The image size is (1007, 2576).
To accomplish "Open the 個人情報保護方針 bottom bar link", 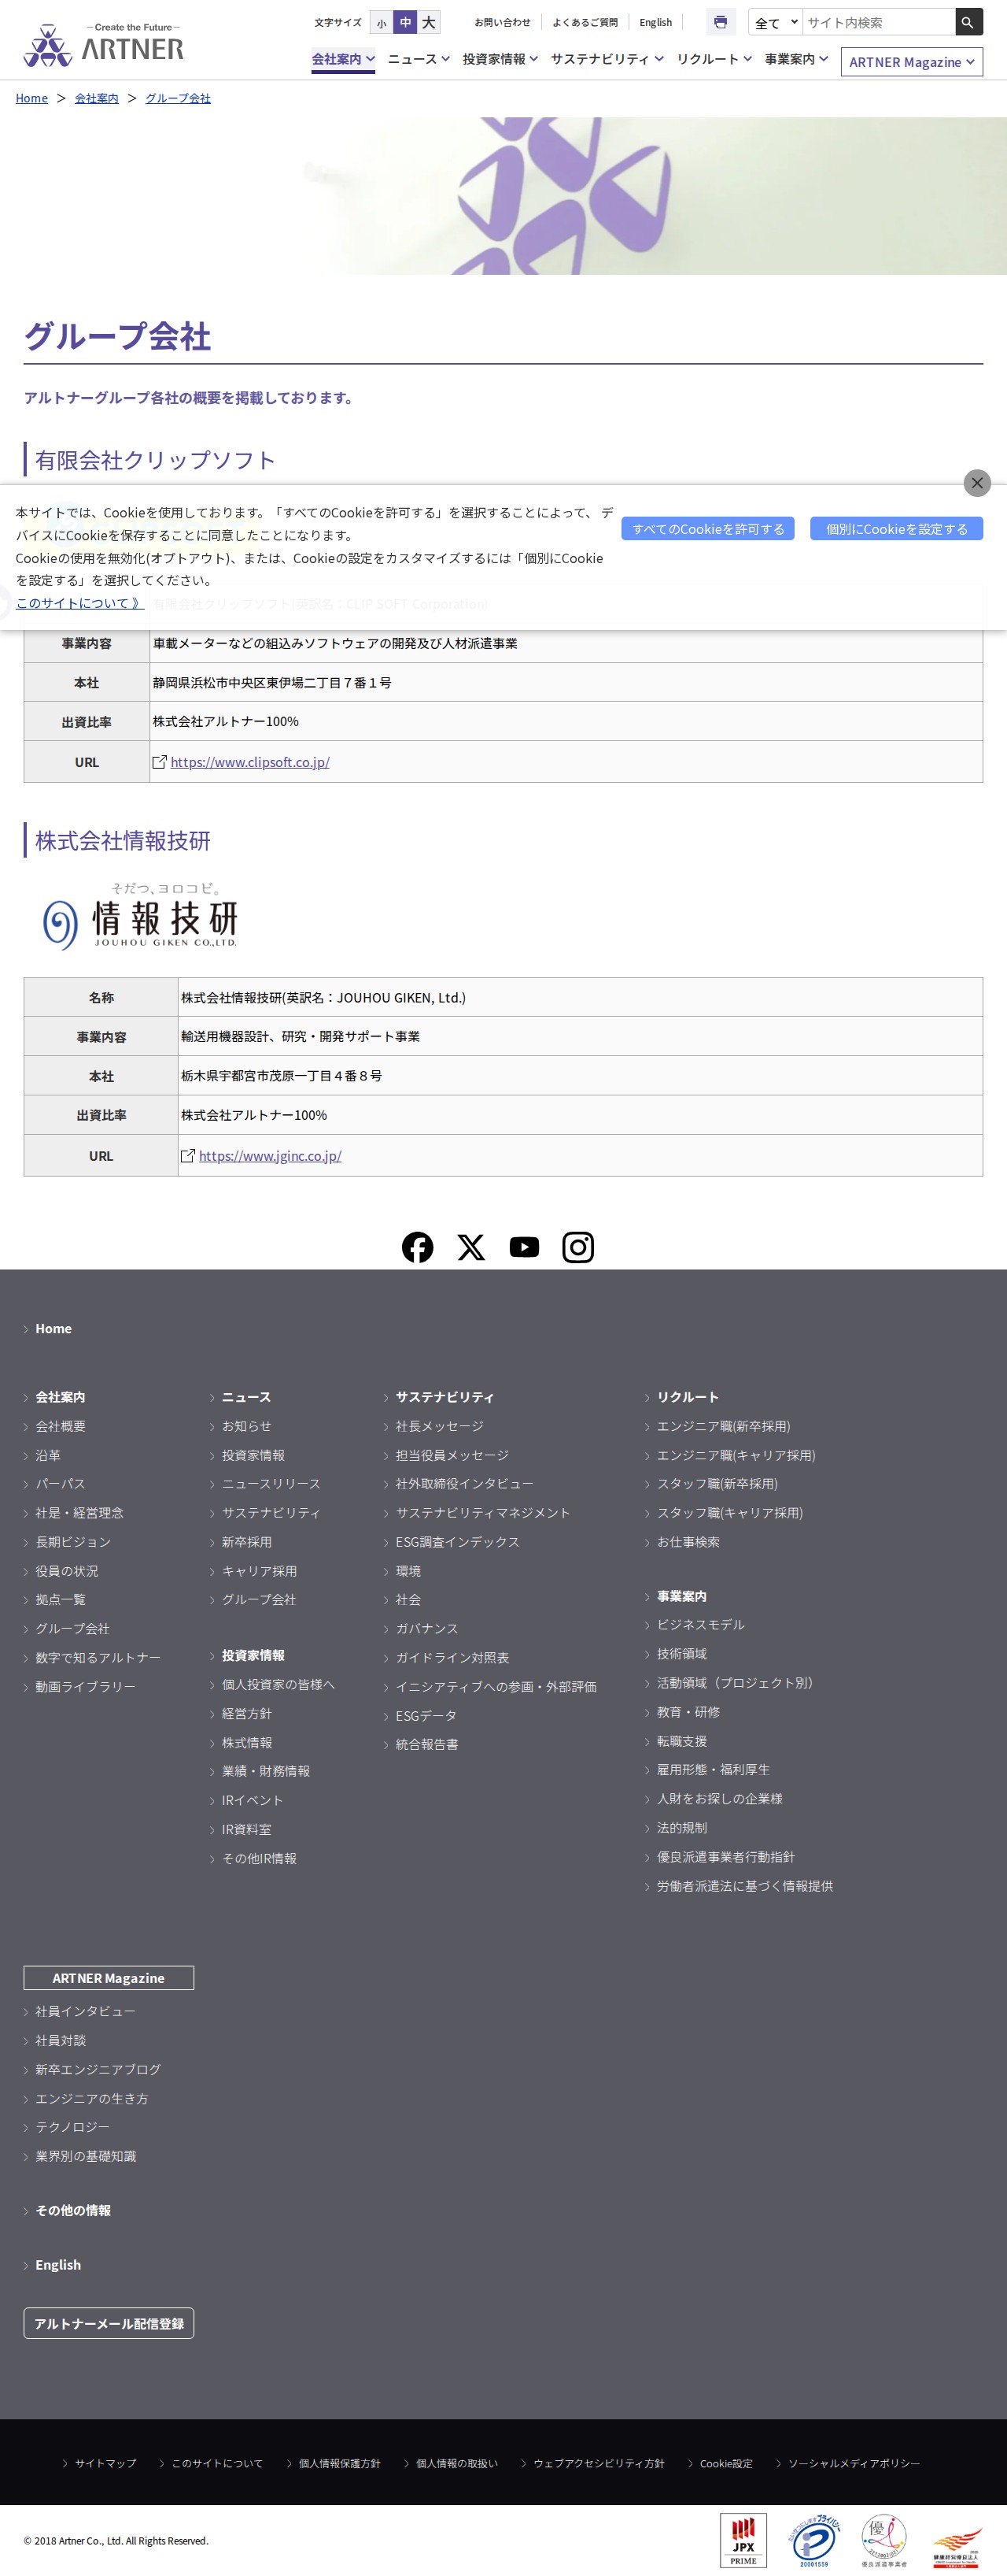I will [x=340, y=2463].
